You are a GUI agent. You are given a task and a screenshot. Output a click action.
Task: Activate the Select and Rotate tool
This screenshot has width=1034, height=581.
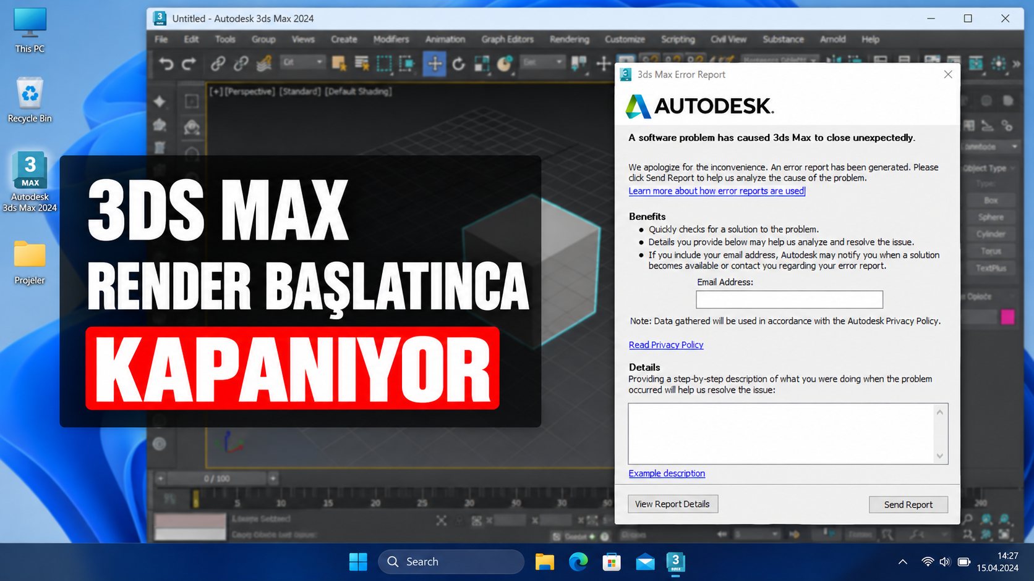click(x=458, y=63)
